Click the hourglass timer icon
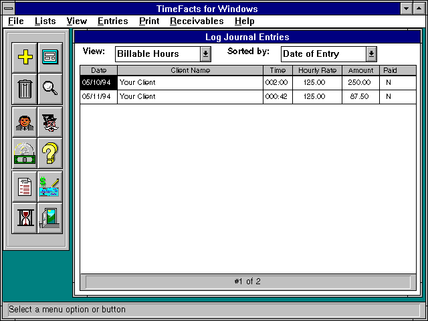The width and height of the screenshot is (428, 321). [25, 218]
